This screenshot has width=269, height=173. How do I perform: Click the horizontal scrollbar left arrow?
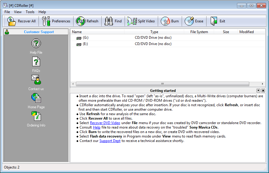coord(73,84)
